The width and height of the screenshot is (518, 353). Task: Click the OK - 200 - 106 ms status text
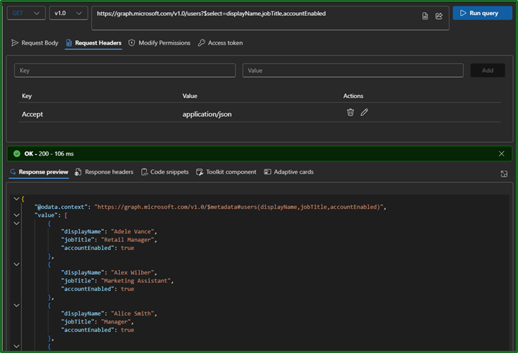49,154
